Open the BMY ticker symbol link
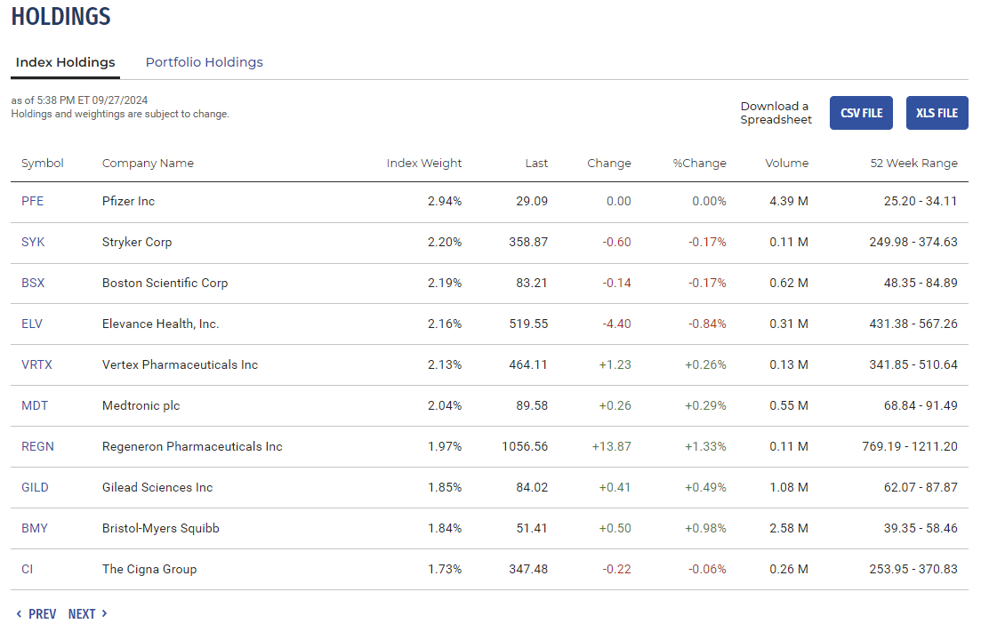This screenshot has width=981, height=624. point(35,528)
